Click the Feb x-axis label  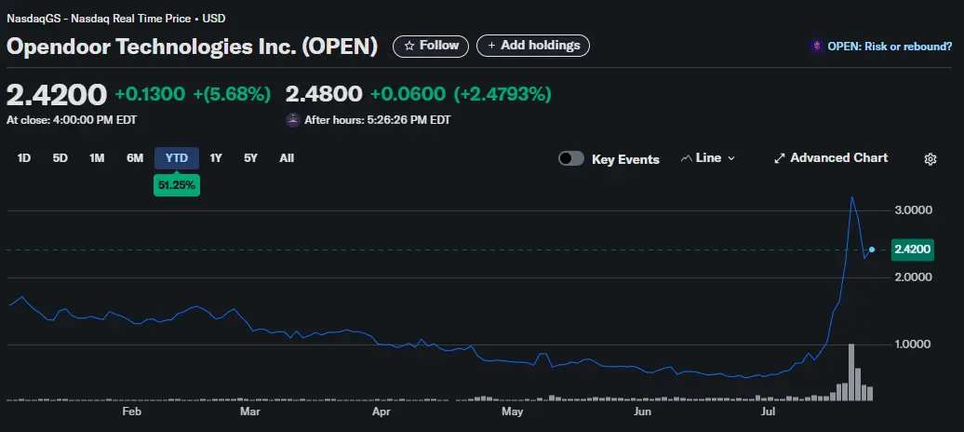(131, 412)
